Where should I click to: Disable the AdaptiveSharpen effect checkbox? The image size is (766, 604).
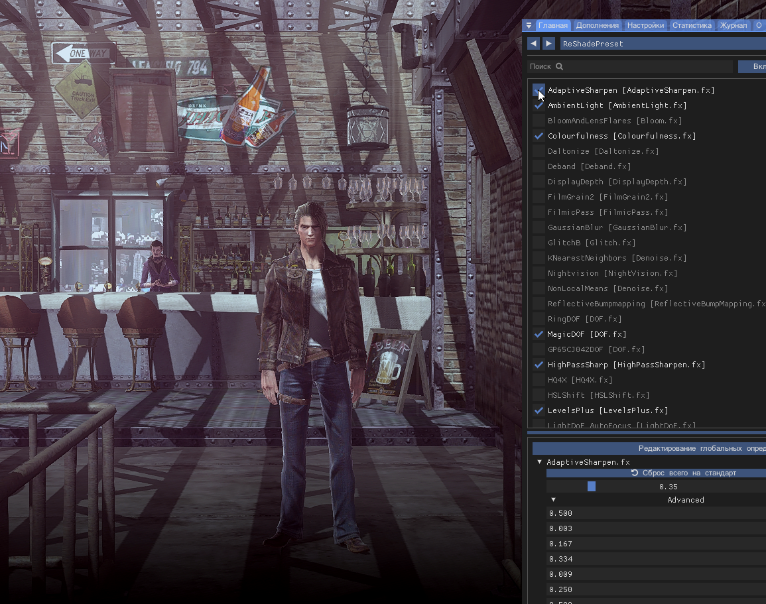click(x=539, y=90)
